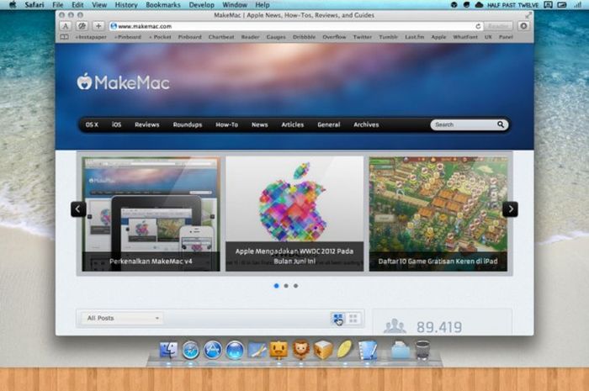Viewport: 589px width, 391px height.
Task: Open the How-To navigation tab
Action: click(227, 124)
